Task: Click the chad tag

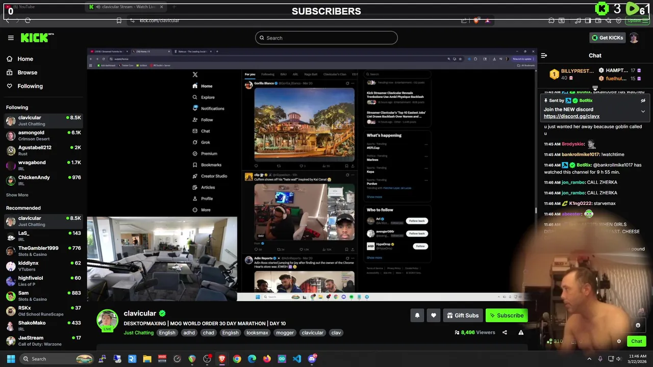Action: pos(209,333)
